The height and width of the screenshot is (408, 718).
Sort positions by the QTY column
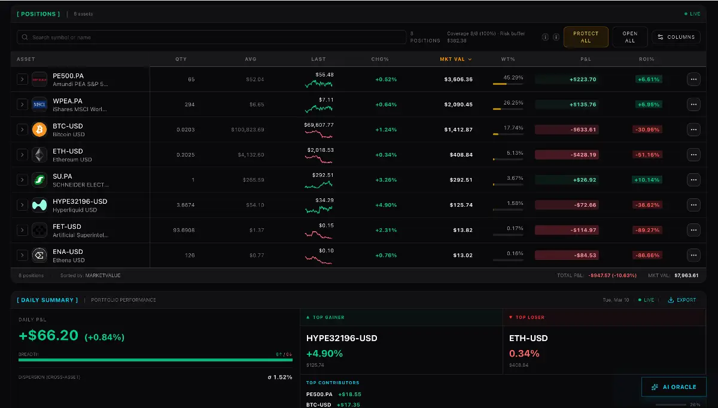pos(181,59)
